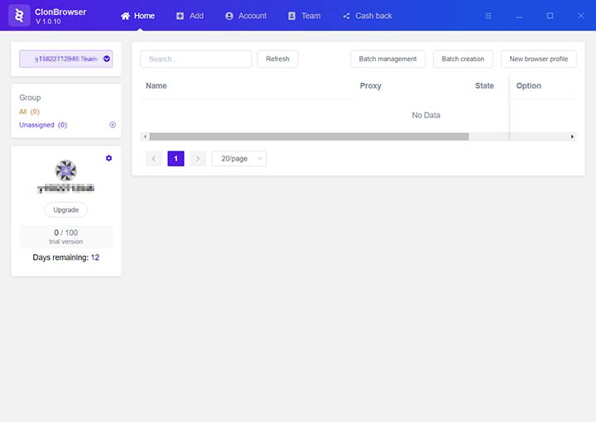
Task: Open the Cash back tab
Action: coord(368,16)
